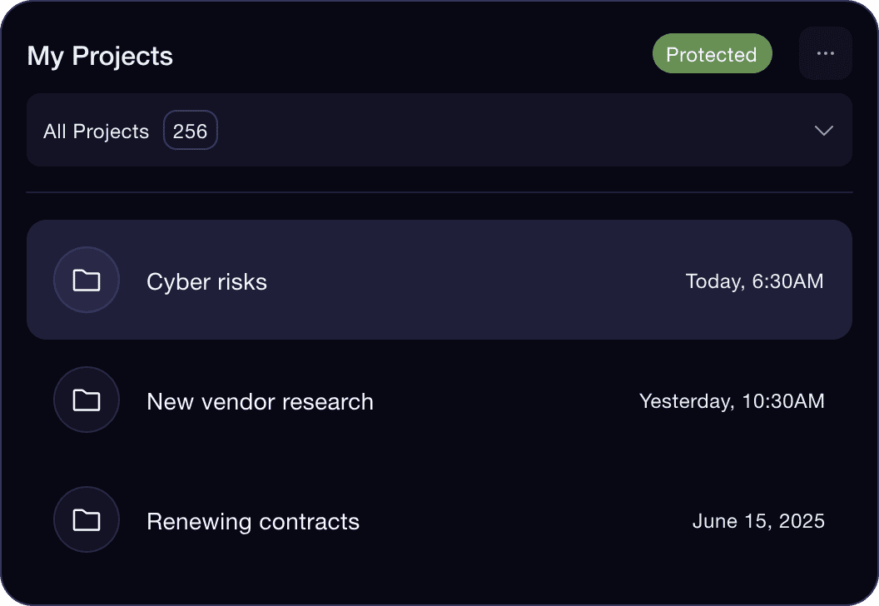
Task: Click the 256 project count badge
Action: pos(190,131)
